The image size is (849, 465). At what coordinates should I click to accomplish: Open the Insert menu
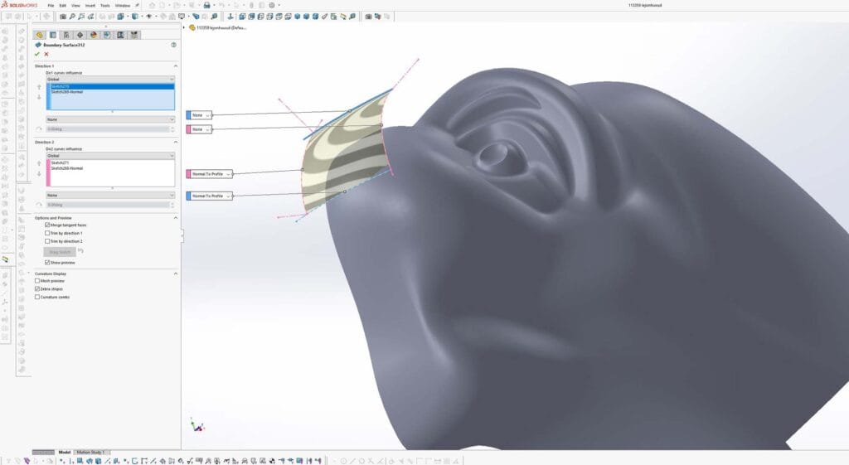click(x=89, y=5)
